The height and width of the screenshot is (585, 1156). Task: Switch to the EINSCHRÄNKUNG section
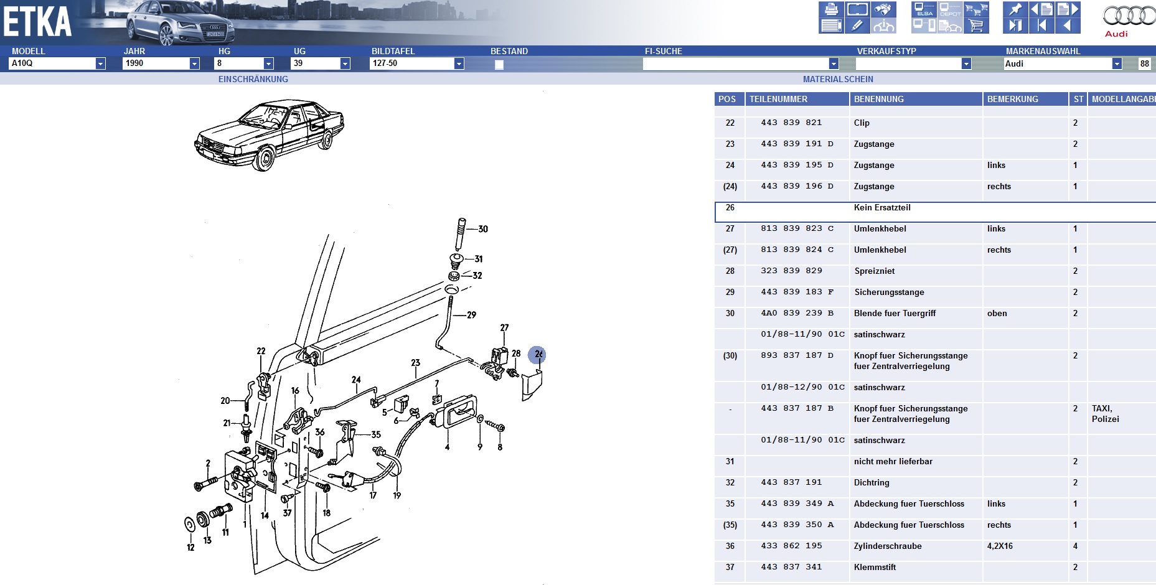(253, 79)
